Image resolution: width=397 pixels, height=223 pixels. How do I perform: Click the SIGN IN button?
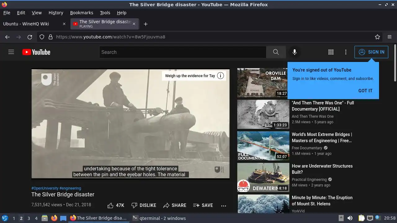(371, 52)
